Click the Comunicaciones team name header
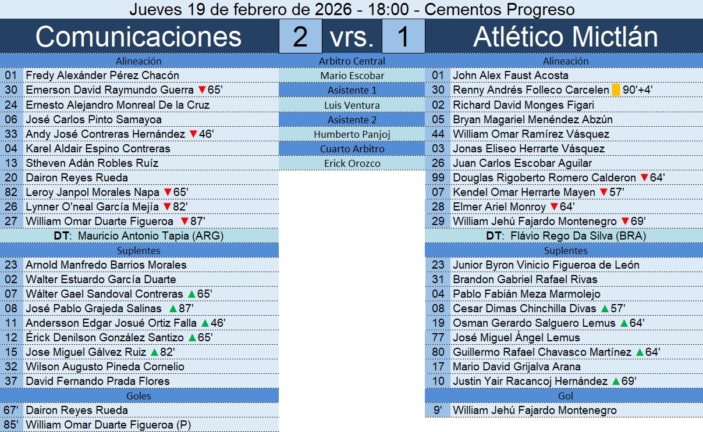The width and height of the screenshot is (703, 432). click(x=139, y=37)
